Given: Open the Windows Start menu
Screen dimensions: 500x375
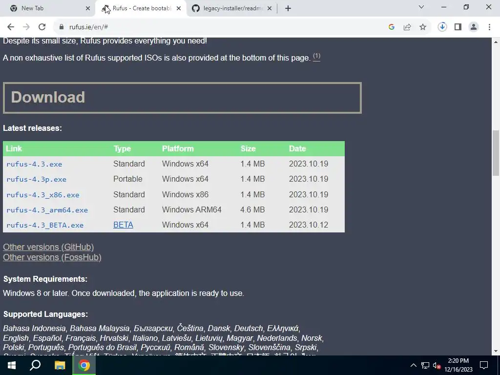Looking at the screenshot, I should coord(12,365).
